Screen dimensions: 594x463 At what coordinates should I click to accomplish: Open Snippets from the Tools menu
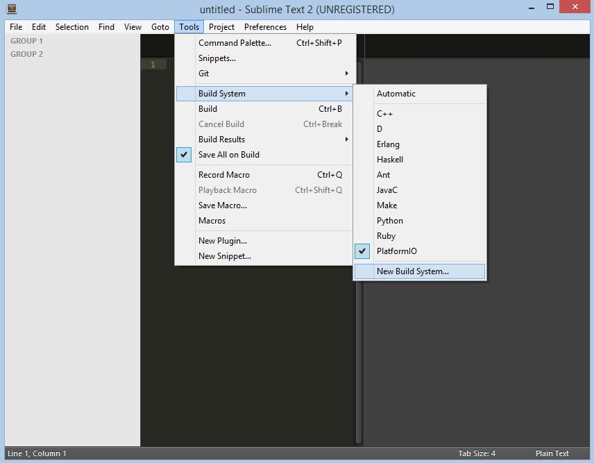click(x=264, y=58)
